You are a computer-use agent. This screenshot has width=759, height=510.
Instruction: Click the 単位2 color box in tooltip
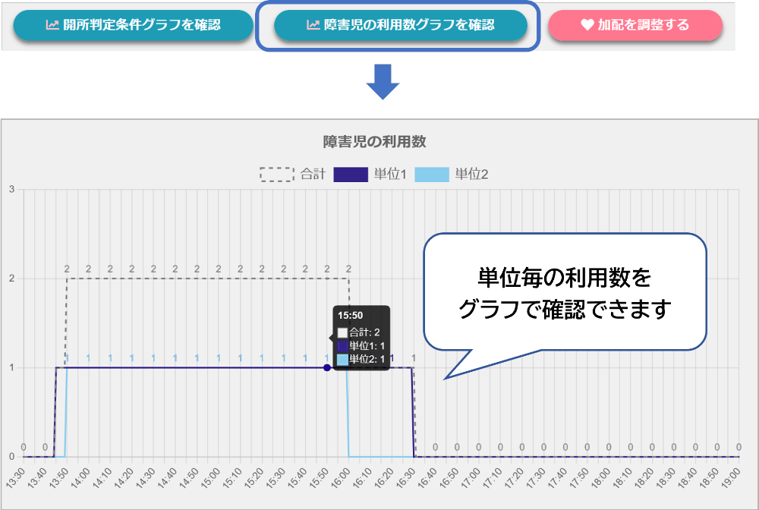coord(342,360)
